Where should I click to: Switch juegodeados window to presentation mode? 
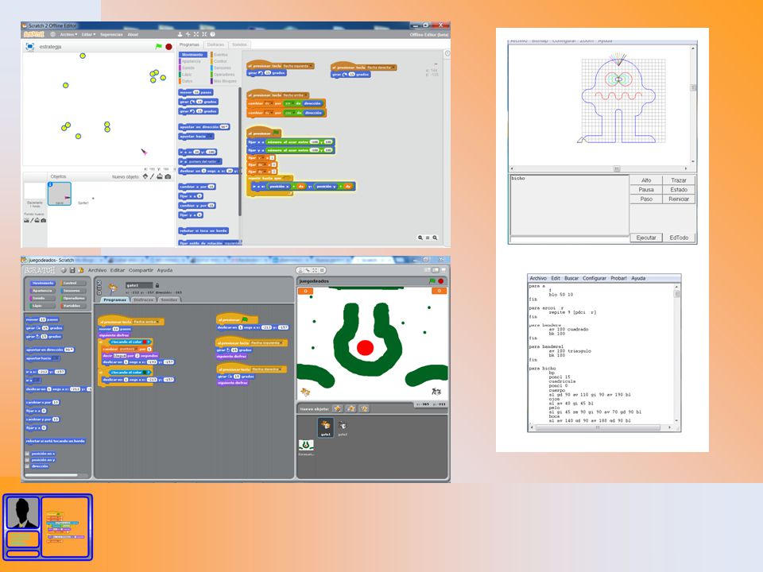click(443, 270)
